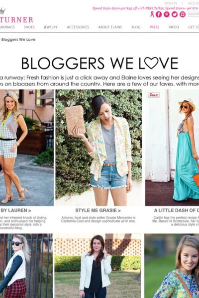Click the Sign In link
Image resolution: width=199 pixels, height=298 pixels.
(171, 3)
